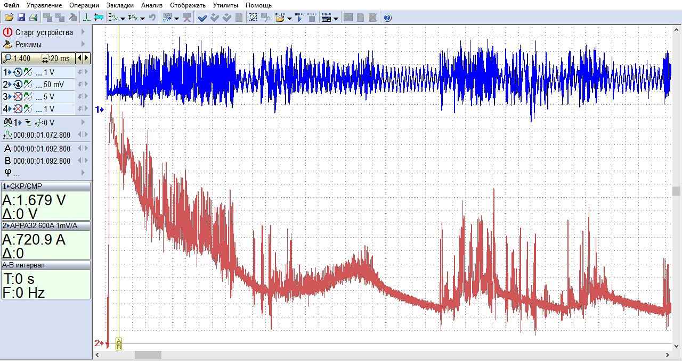The image size is (682, 361).
Task: Toggle channel 1 waveform filter icon
Action: click(x=28, y=72)
